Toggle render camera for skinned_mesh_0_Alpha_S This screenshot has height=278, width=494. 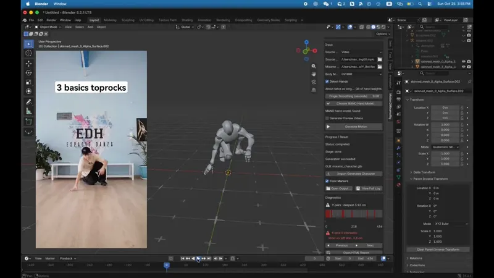coord(469,61)
